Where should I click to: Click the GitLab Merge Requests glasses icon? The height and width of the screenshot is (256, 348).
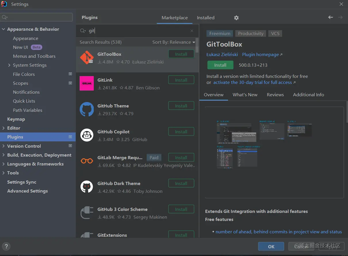pyautogui.click(x=87, y=161)
